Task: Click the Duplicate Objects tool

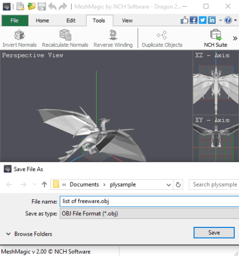Action: 162,39
